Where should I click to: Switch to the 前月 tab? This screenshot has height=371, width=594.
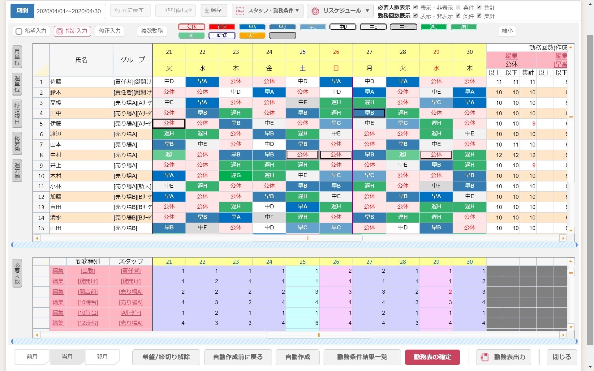point(32,357)
